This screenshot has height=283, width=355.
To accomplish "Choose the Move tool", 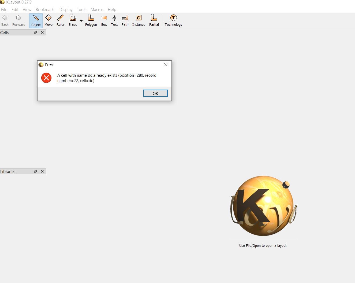I will [48, 21].
